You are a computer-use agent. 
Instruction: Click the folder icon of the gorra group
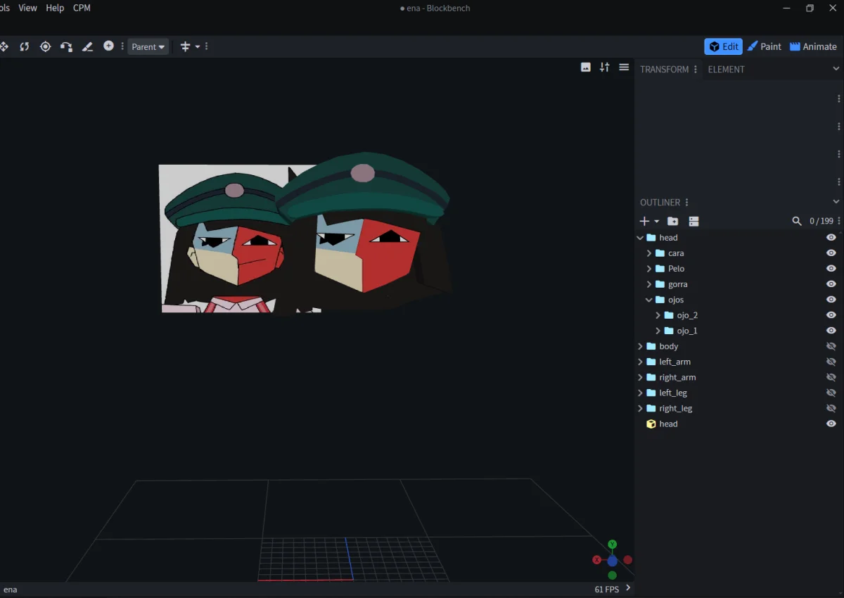tap(660, 284)
